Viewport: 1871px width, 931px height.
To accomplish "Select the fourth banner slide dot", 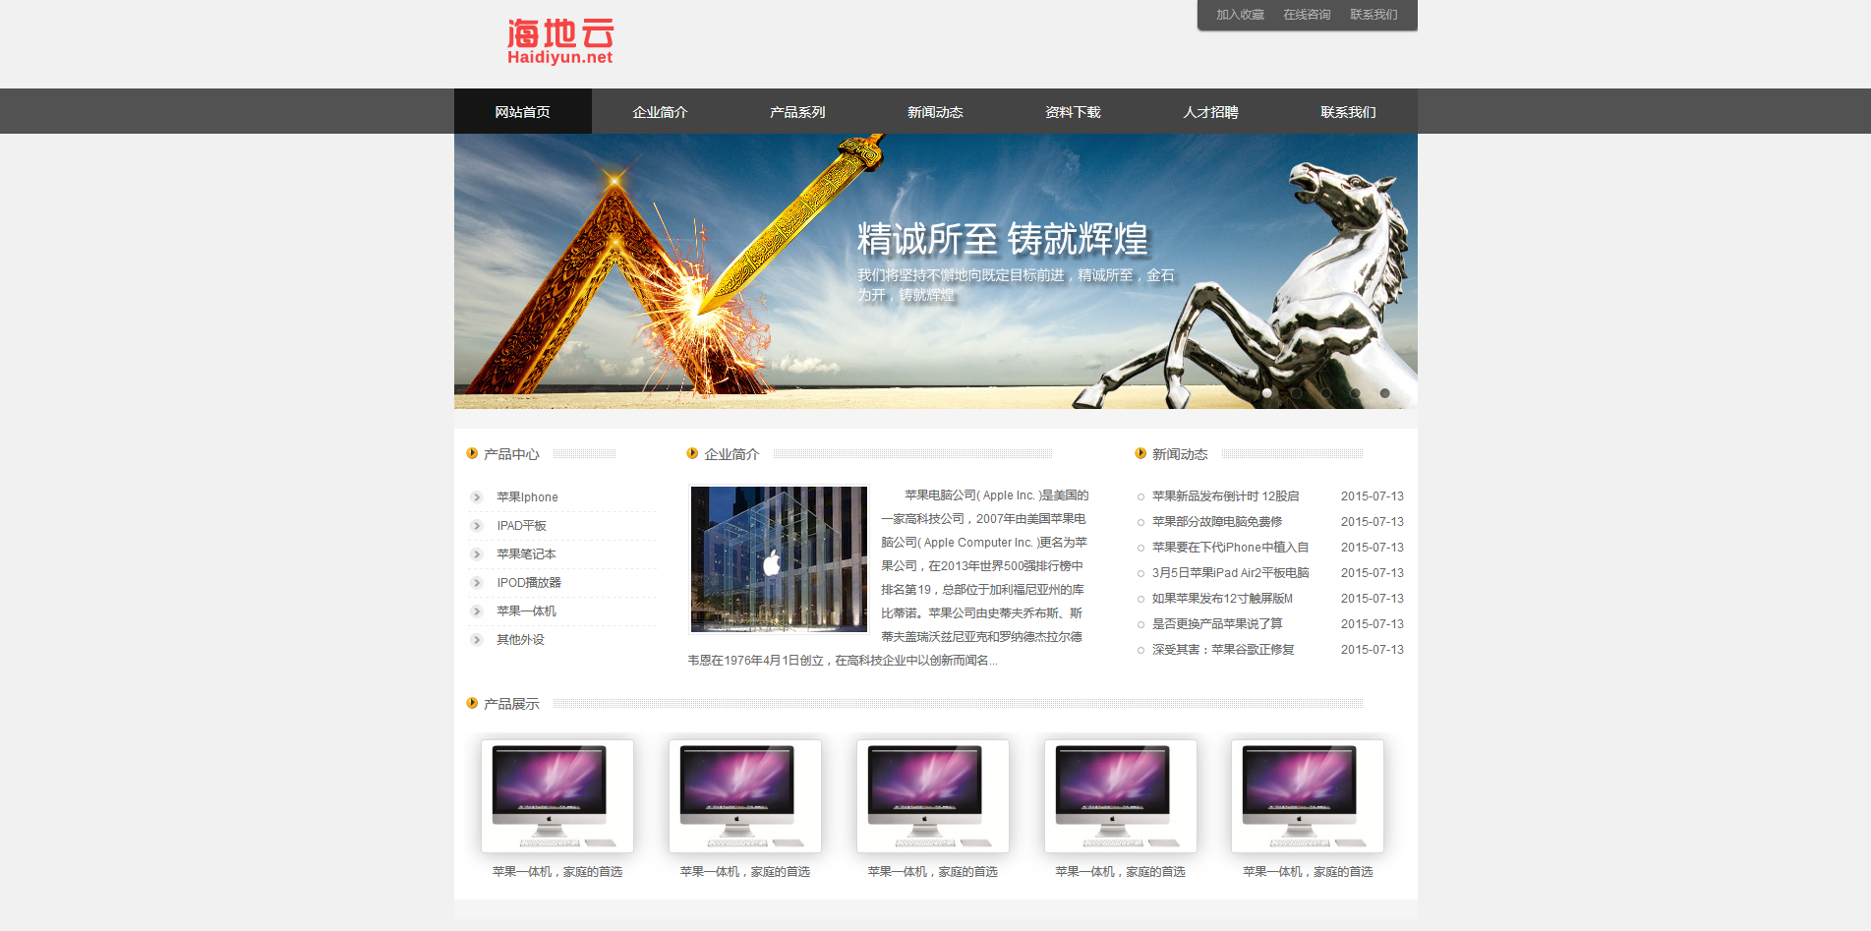I will click(x=1356, y=393).
